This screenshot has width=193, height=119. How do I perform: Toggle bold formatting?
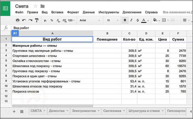pos(125,20)
